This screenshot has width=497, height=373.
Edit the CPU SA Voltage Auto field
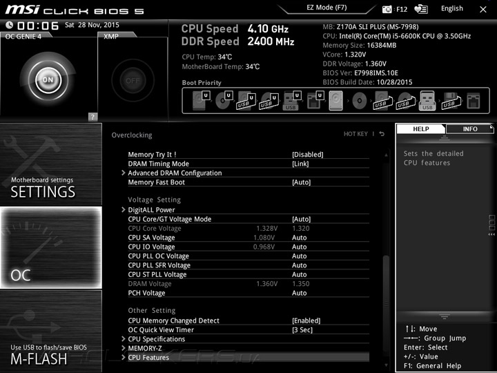pyautogui.click(x=299, y=237)
